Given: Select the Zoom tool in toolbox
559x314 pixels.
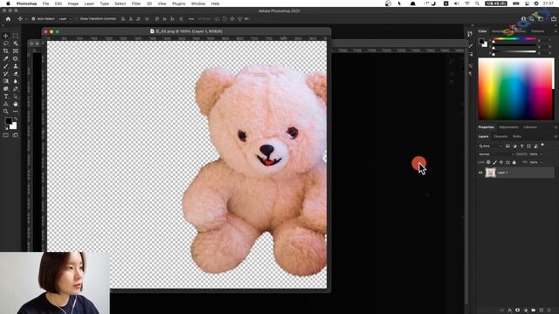Looking at the screenshot, I should 6,112.
